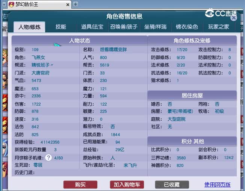Click the red 购买 button
Image resolution: width=245 pixels, height=191 pixels.
click(80, 185)
